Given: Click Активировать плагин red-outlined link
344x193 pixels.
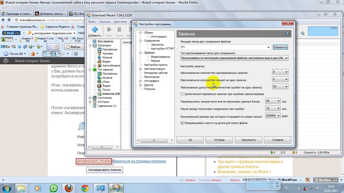Looking at the screenshot, I should coord(94,161).
